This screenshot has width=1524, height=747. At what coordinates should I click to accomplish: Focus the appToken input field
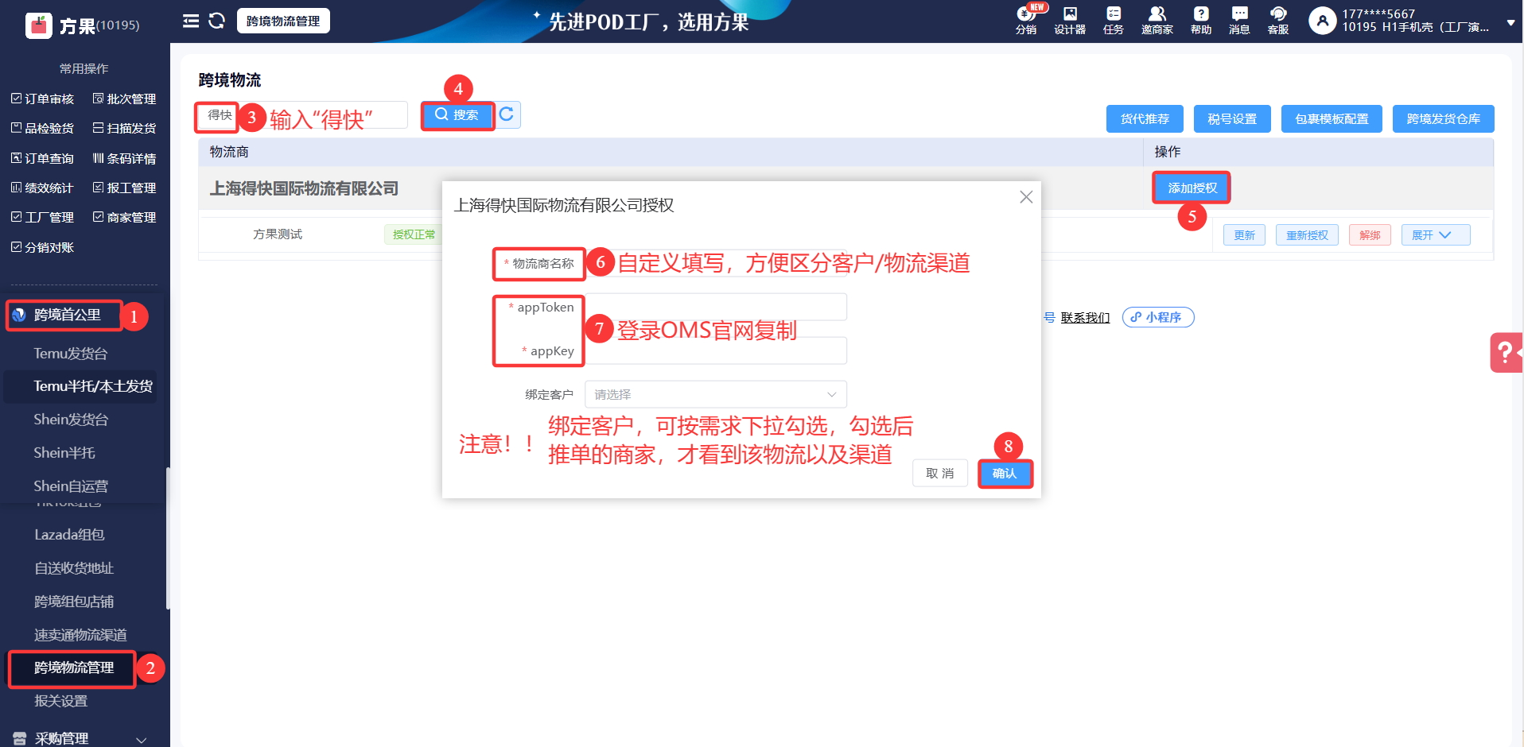pos(715,308)
